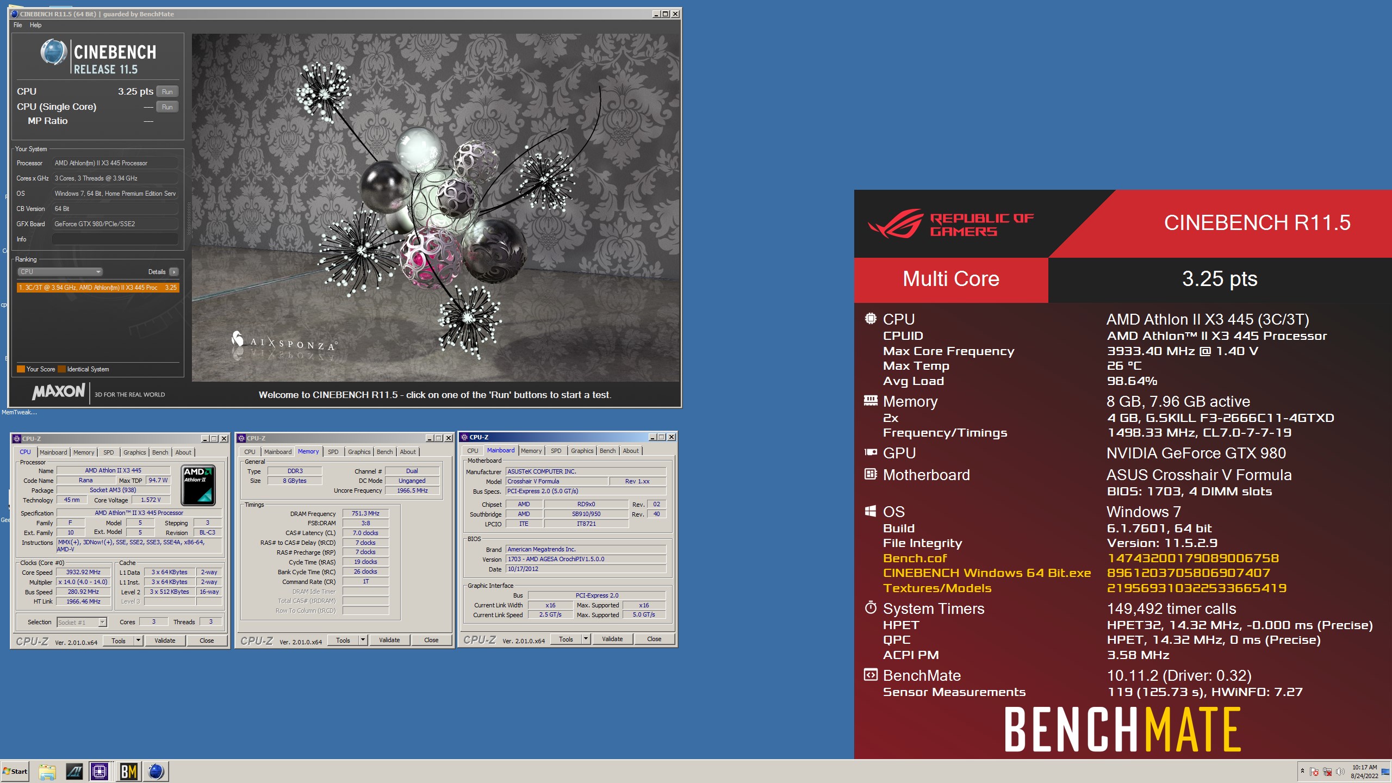
Task: Click the DRAM Frequency value 751.3 MHz
Action: coord(365,514)
